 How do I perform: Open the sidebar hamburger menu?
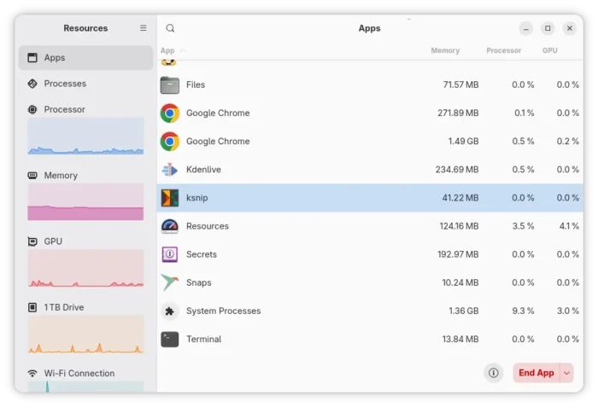(x=143, y=28)
